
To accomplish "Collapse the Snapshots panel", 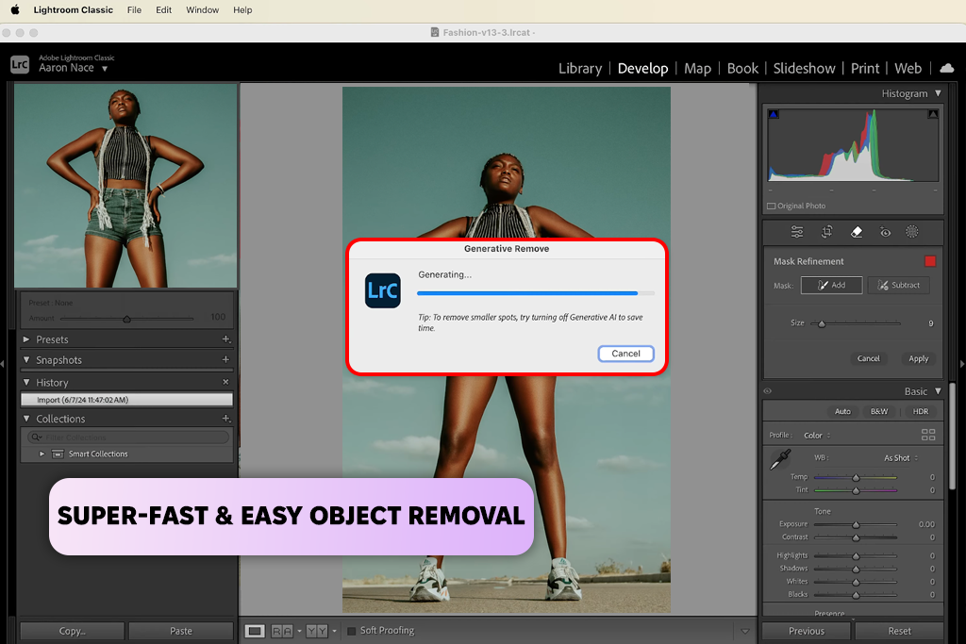I will (x=26, y=359).
